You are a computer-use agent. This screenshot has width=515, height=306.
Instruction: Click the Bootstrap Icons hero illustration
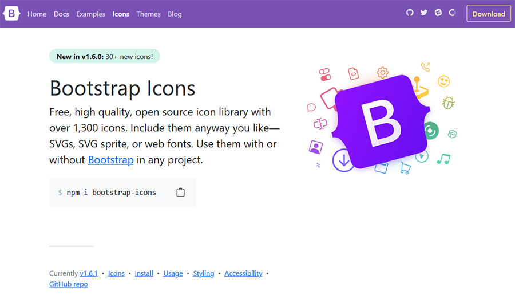(382, 118)
